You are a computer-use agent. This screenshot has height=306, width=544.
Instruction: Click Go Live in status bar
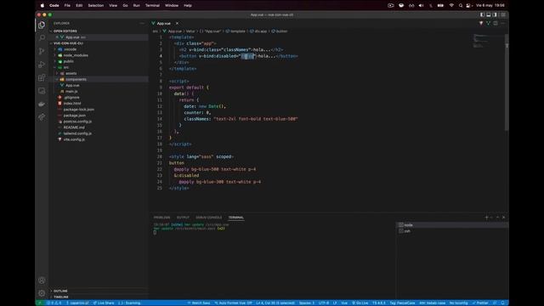[360, 303]
